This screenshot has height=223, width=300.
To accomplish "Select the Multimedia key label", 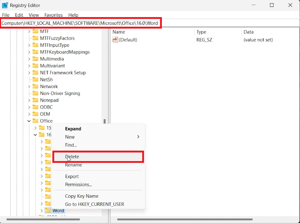I will point(52,59).
